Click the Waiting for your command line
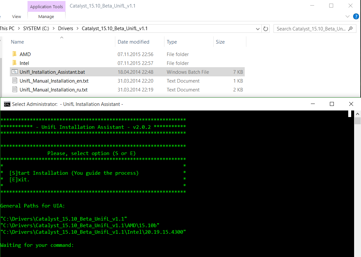Screen dimensions: 361x257 37,245
